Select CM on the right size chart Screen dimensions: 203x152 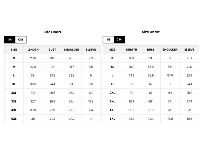[119, 40]
